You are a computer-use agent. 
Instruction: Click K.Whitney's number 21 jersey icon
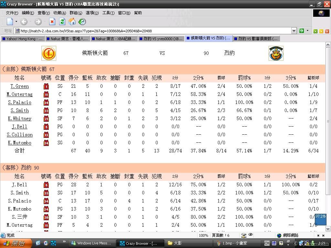click(x=46, y=119)
